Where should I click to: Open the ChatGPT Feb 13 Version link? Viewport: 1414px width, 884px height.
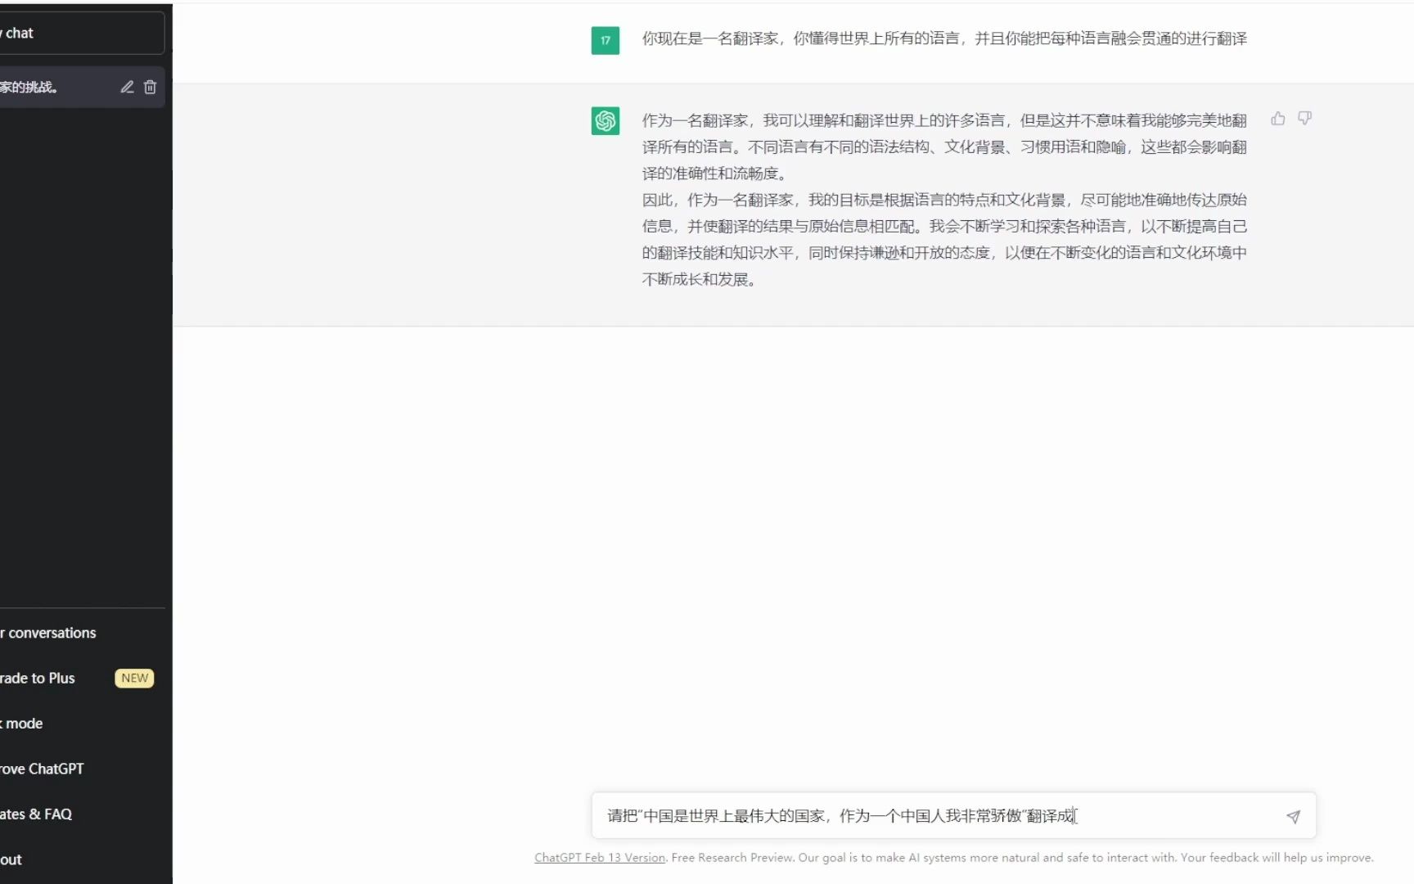[x=600, y=858]
